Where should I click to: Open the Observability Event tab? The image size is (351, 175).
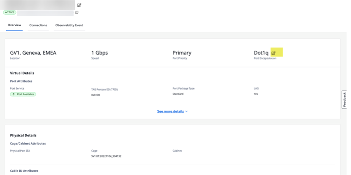(69, 25)
